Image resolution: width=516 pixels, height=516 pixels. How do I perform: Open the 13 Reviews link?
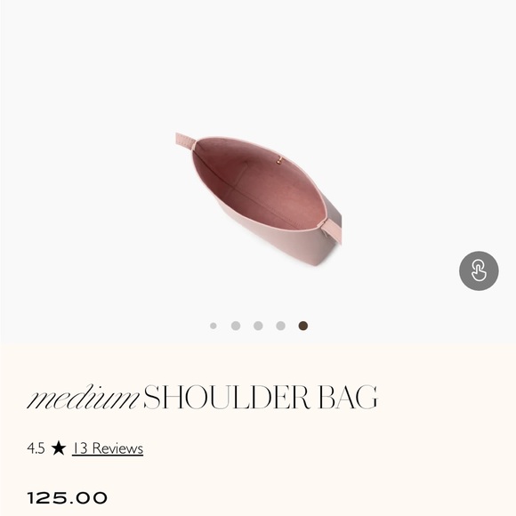tap(108, 448)
